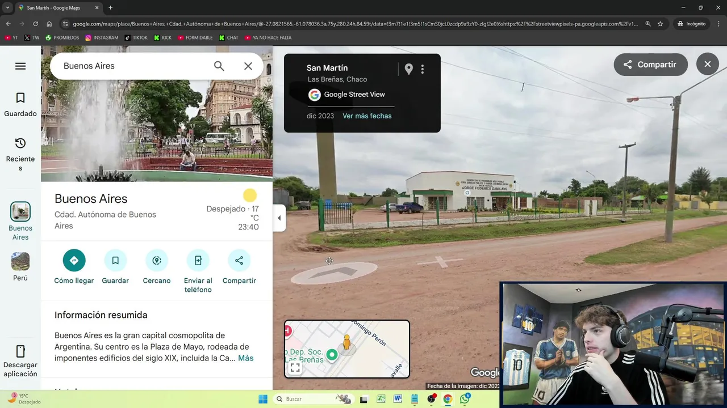Click Ver más fechas link
Viewport: 727px width, 408px height.
[x=367, y=116]
